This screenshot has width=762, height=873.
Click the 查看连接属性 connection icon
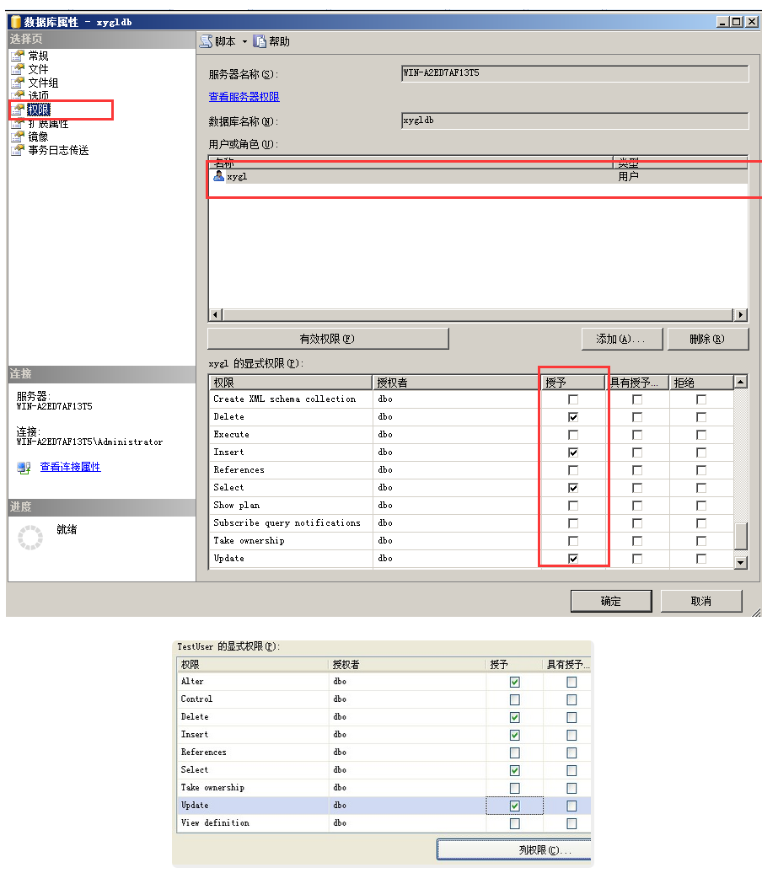24,468
